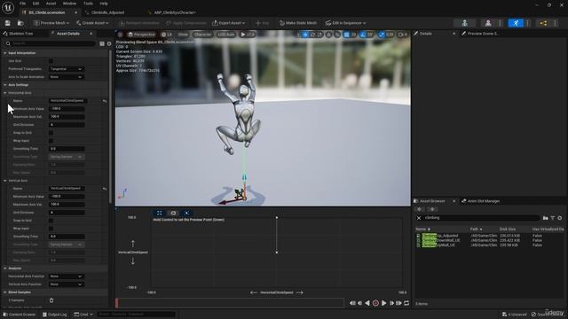
Task: Toggle triangulation icon in blend graph
Action: tap(187, 213)
